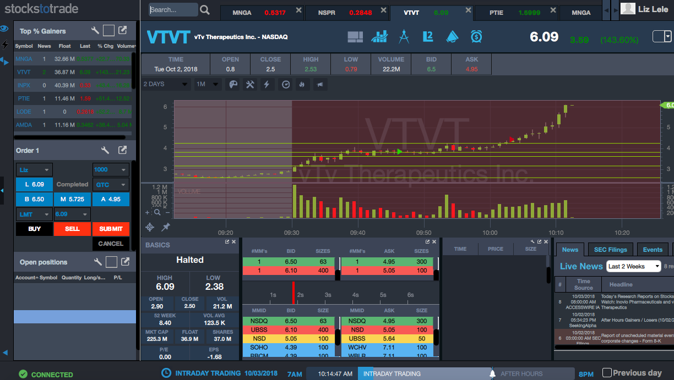
Task: Click the SUBMIT order button
Action: (x=111, y=229)
